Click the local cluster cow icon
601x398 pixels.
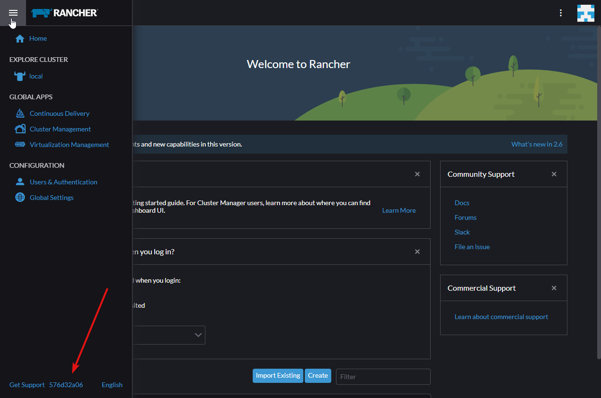coord(20,76)
